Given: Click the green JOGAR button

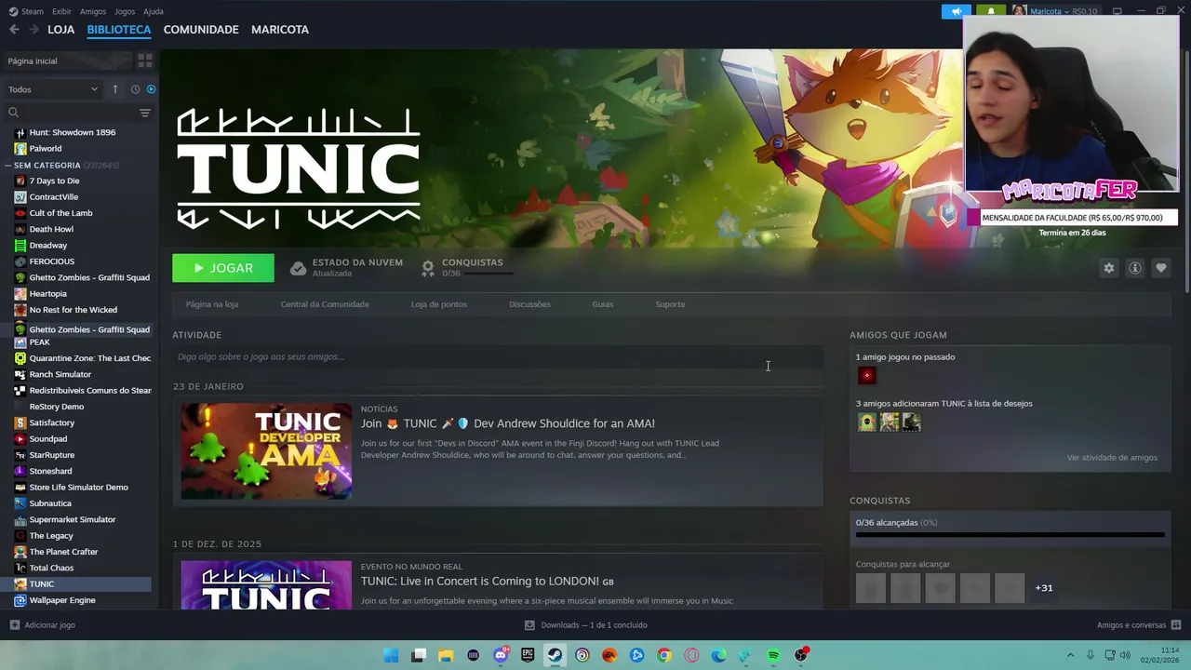Looking at the screenshot, I should (x=223, y=268).
